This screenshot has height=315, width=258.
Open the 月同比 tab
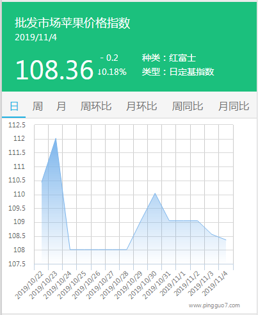(234, 106)
